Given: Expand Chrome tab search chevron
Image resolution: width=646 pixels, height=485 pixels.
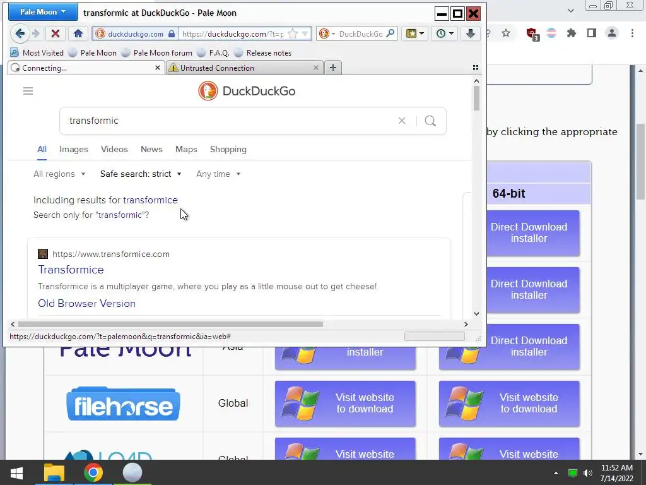Looking at the screenshot, I should 570,10.
